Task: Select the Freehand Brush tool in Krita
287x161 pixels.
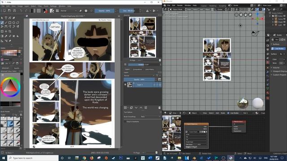Action: pyautogui.click(x=2, y=23)
